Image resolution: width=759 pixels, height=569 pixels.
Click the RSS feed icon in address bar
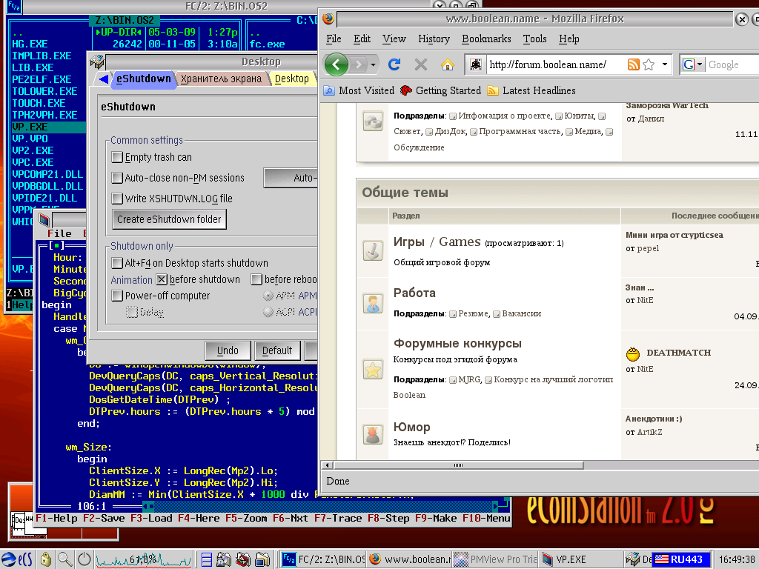point(634,65)
